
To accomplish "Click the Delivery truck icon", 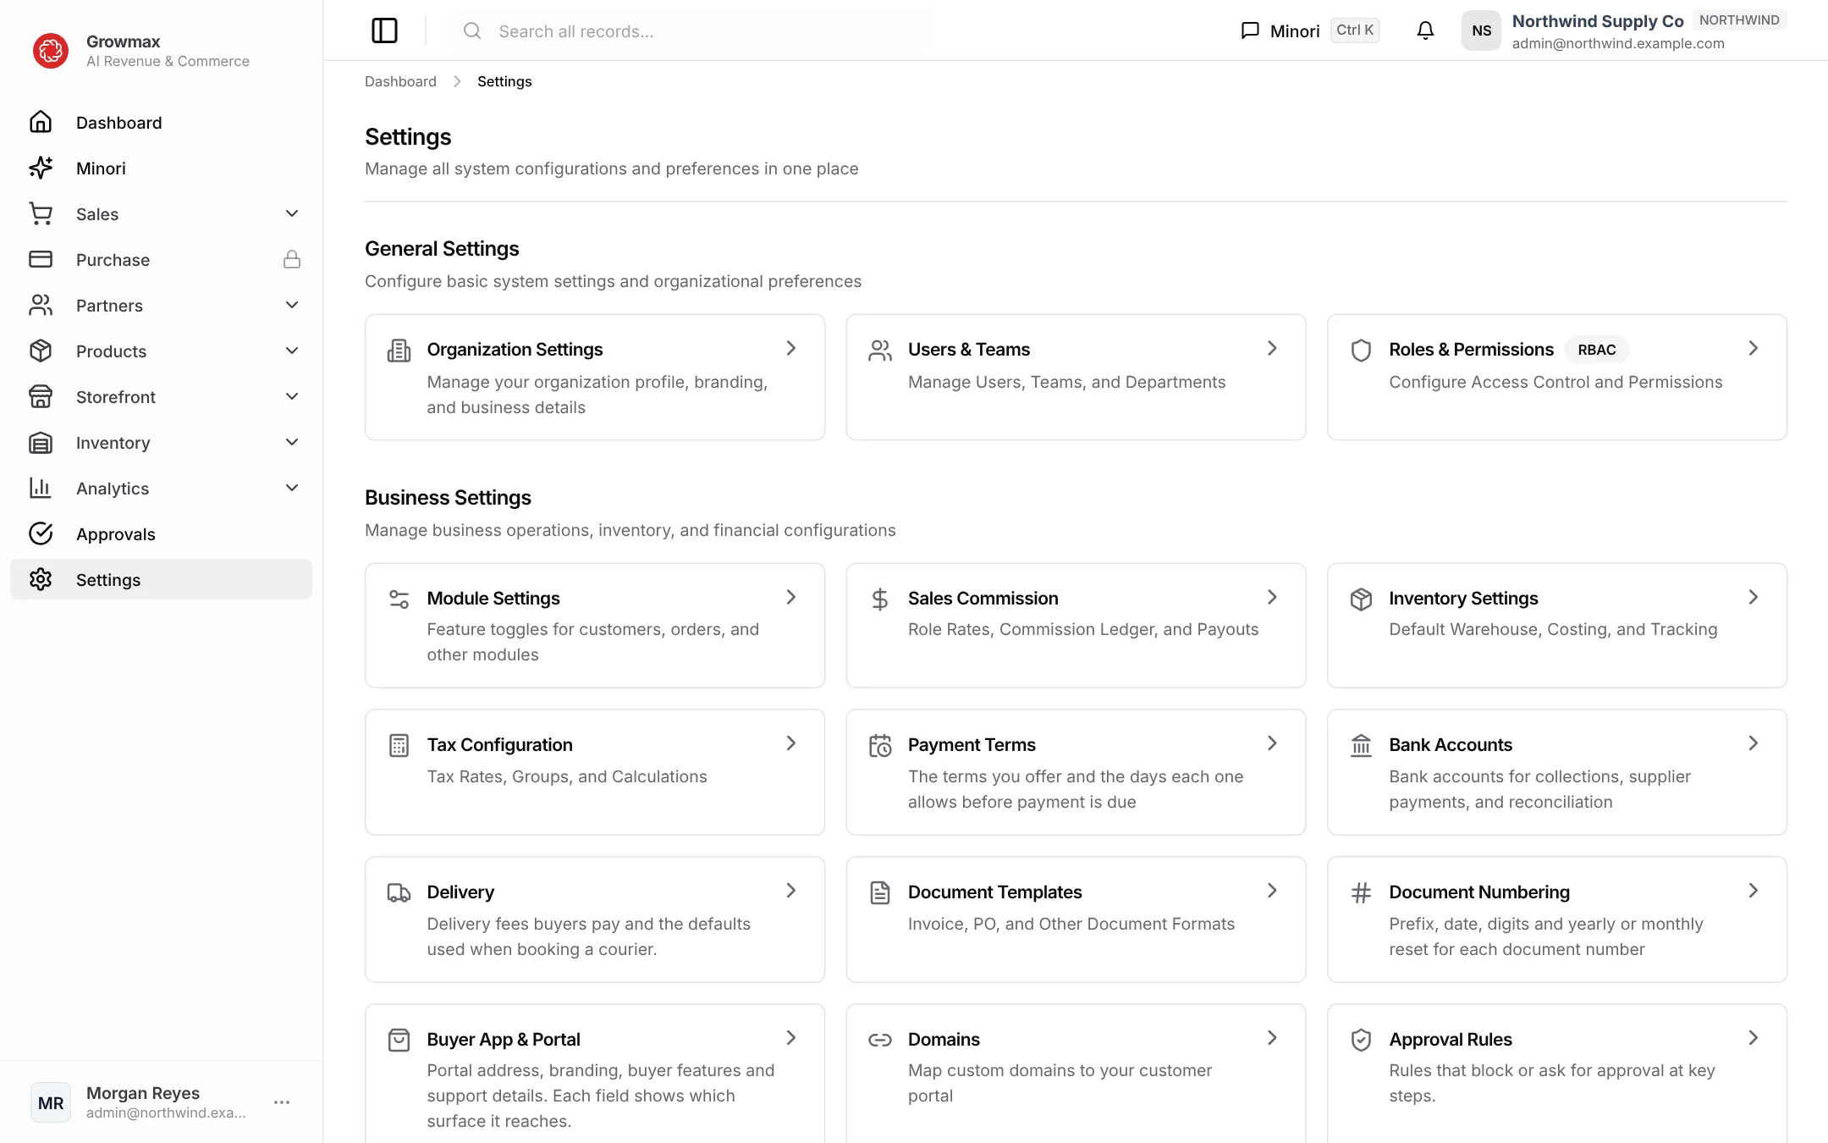I will pyautogui.click(x=399, y=892).
